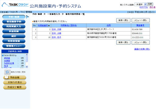
Task: Open user 日本 次郎
Action: coord(57,33)
